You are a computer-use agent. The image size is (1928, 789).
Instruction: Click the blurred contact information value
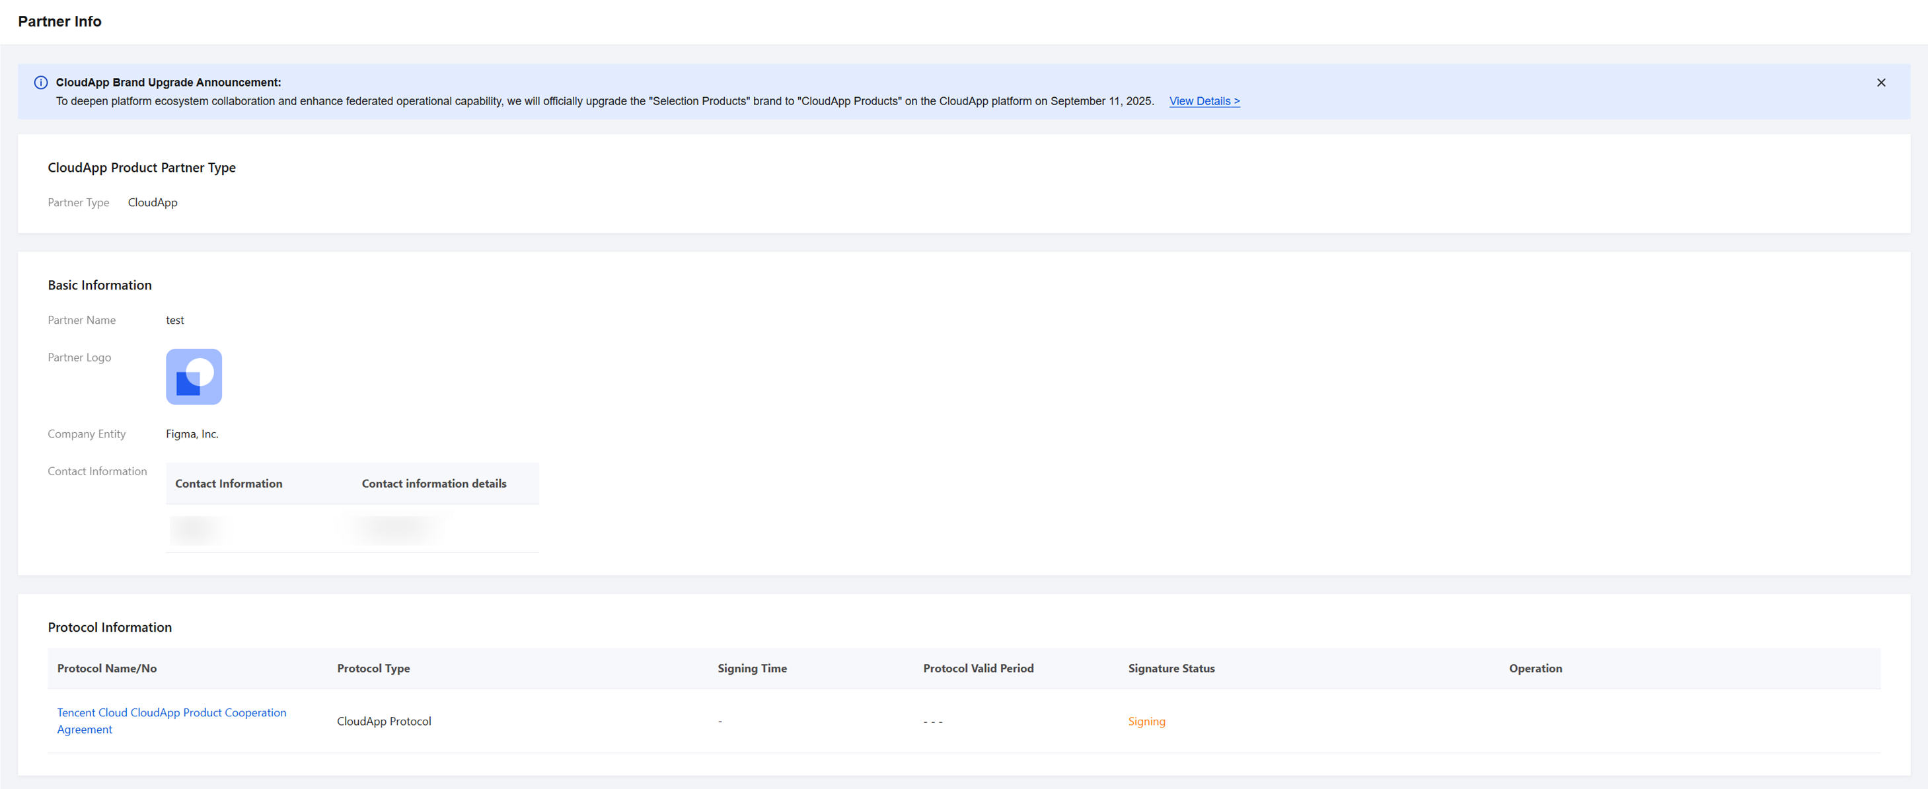tap(196, 529)
